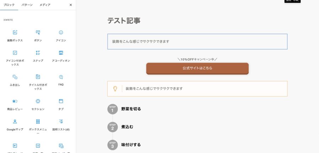Select the アイコン smiley block

click(x=61, y=35)
